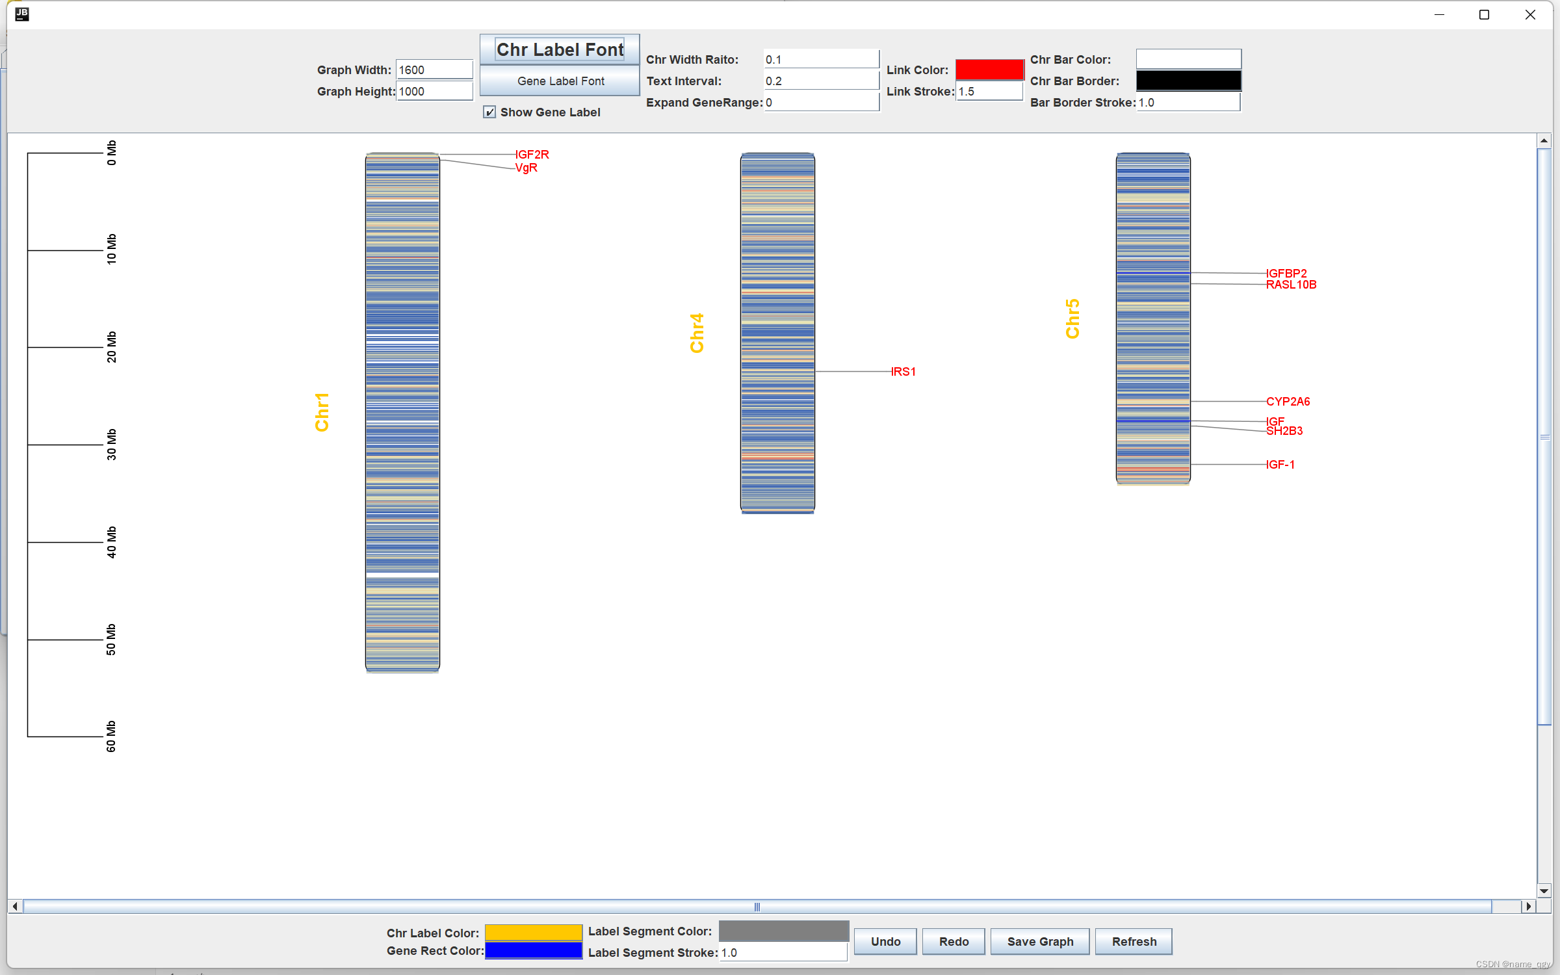This screenshot has height=975, width=1560.
Task: Click the RASL10B gene label
Action: [1292, 284]
